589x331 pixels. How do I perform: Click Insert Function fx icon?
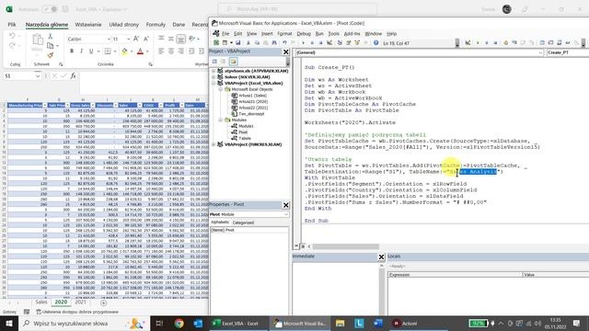[x=74, y=75]
